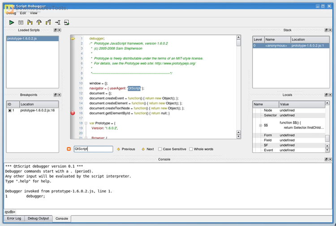Float the Loaded Scripts panel
The width and height of the screenshot is (336, 226).
(55, 30)
